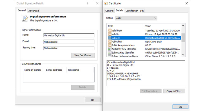
Task: Open the Certification Path tab
Action: pos(135,11)
